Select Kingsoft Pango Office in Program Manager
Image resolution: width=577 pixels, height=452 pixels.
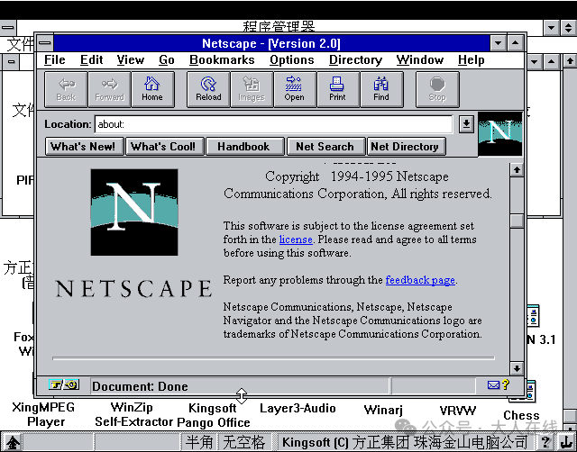(x=213, y=415)
